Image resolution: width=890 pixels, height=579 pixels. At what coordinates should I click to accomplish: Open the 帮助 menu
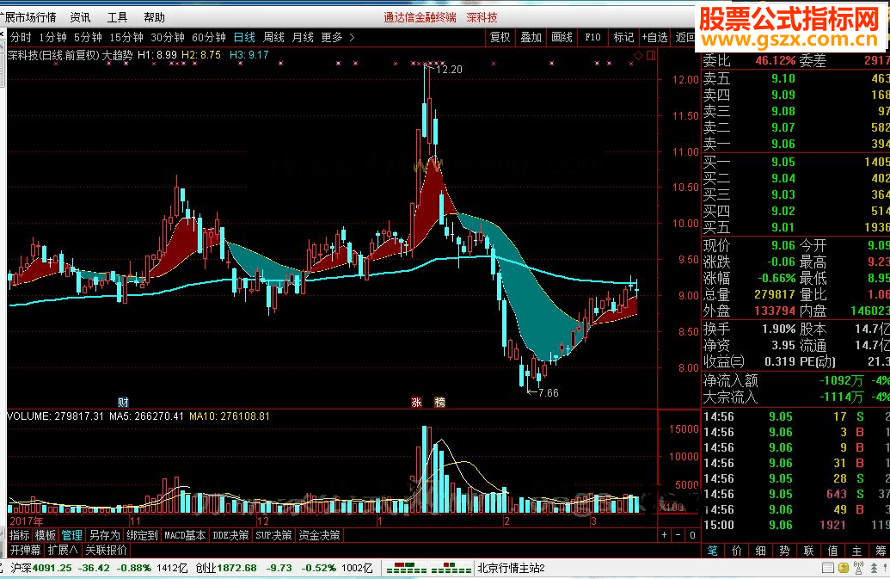tap(154, 17)
